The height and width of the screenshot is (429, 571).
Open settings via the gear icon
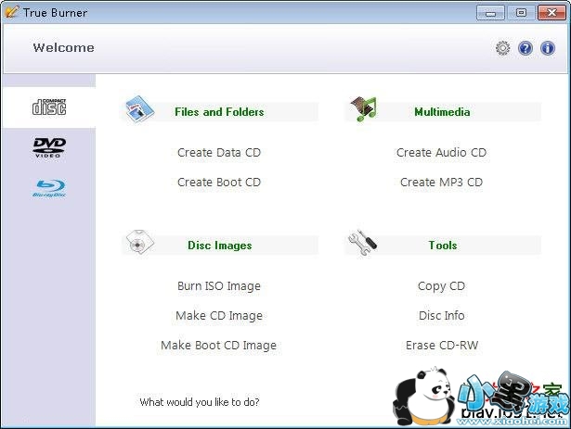tap(503, 48)
